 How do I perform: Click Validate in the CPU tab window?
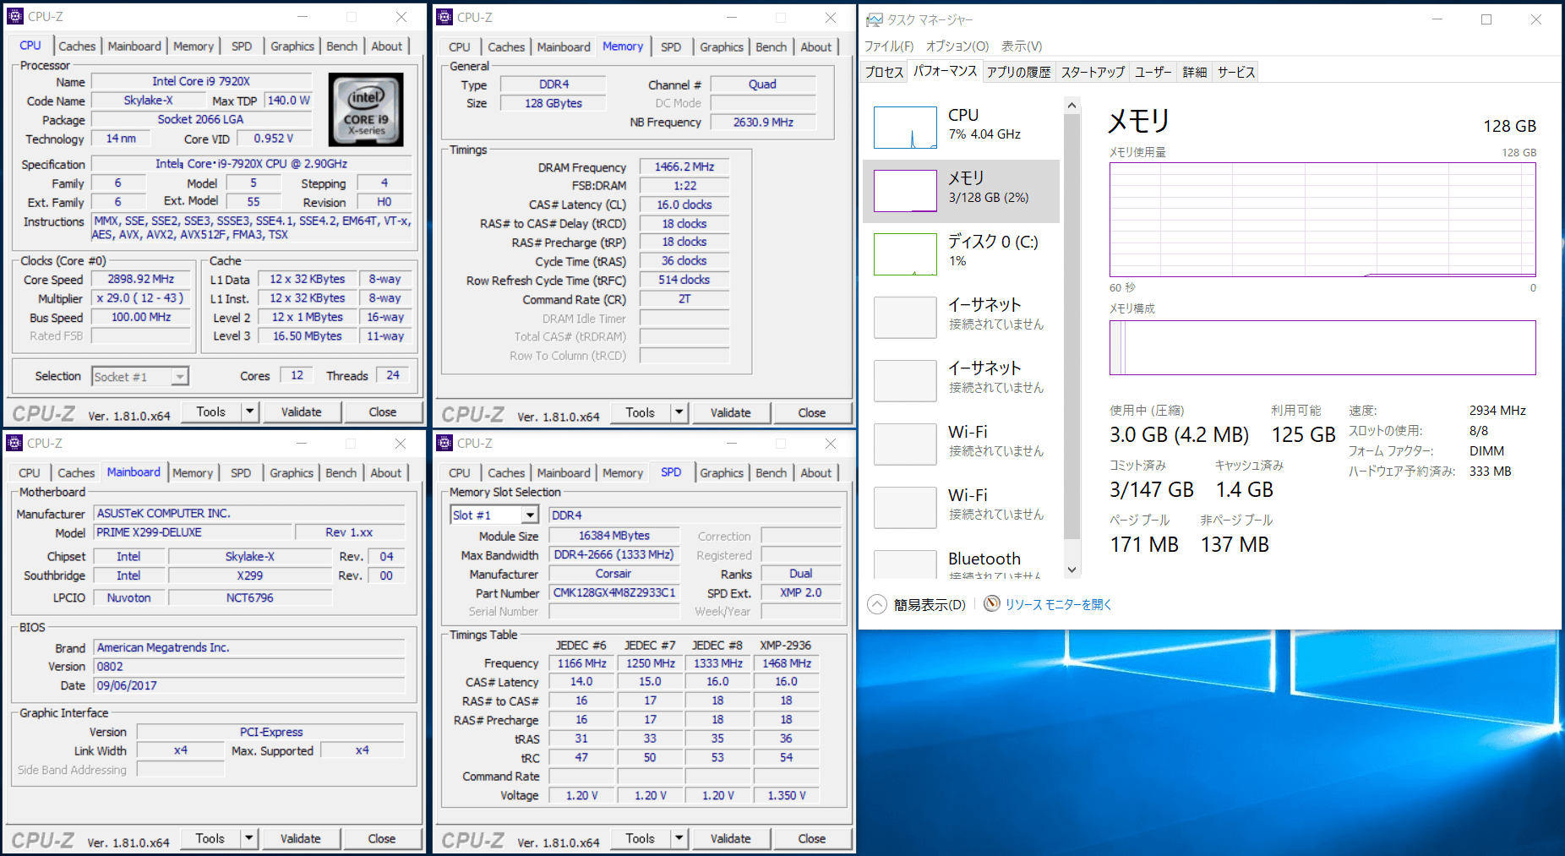click(301, 412)
